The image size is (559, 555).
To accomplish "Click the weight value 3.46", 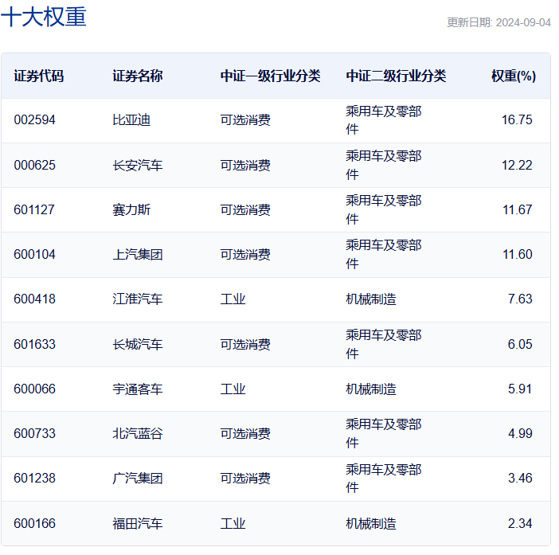I will 520,479.
